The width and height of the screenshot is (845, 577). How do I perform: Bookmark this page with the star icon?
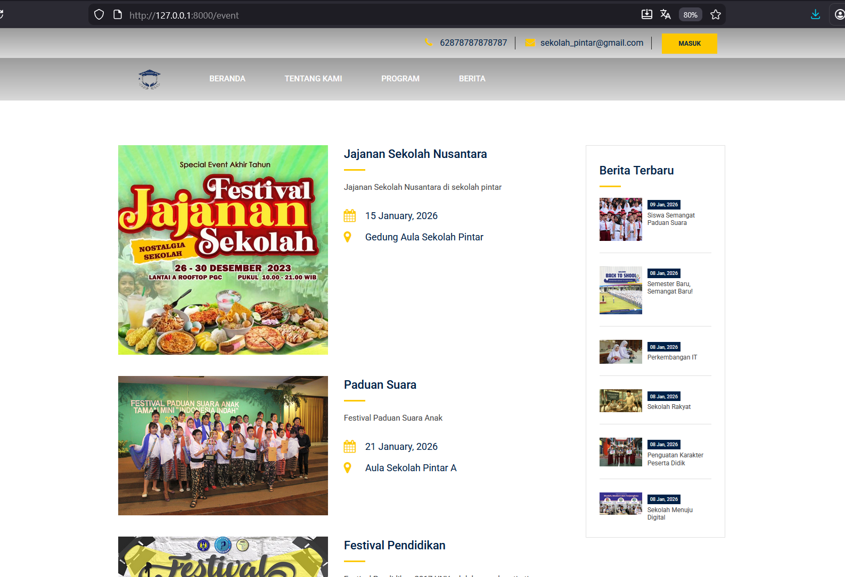pos(716,15)
